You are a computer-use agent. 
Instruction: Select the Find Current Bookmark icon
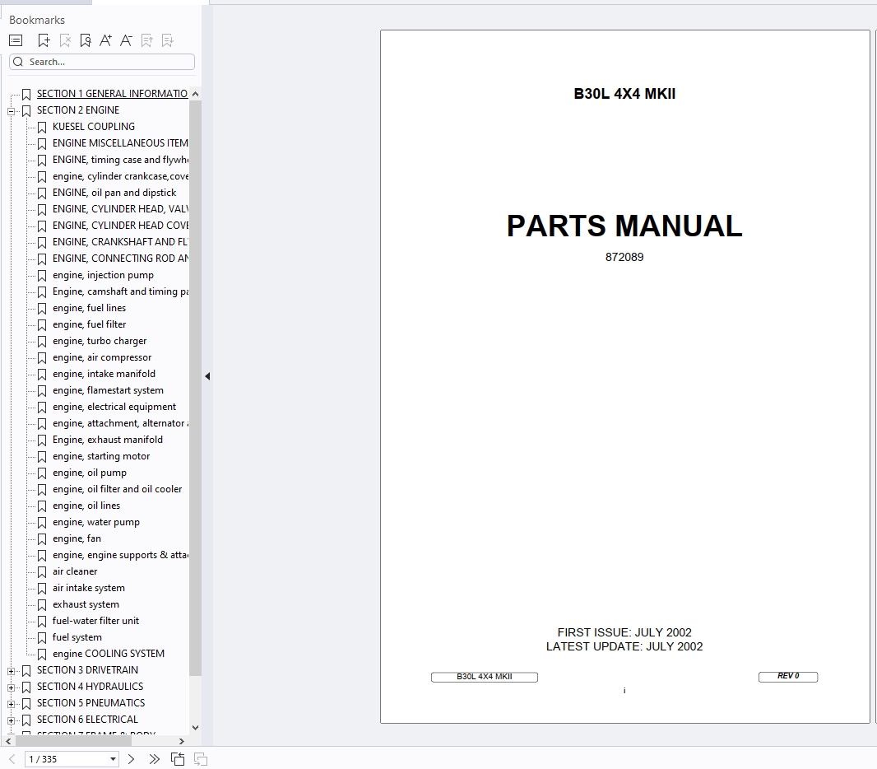(x=85, y=40)
